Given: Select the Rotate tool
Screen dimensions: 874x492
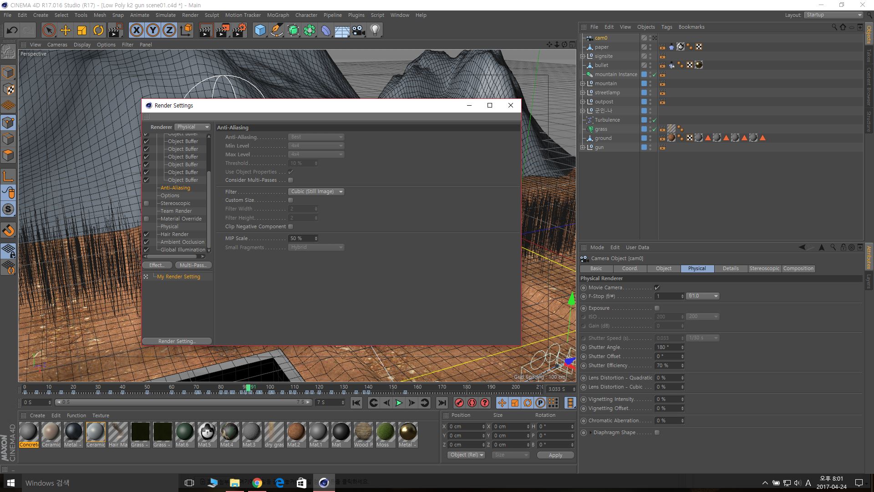Looking at the screenshot, I should click(x=98, y=31).
